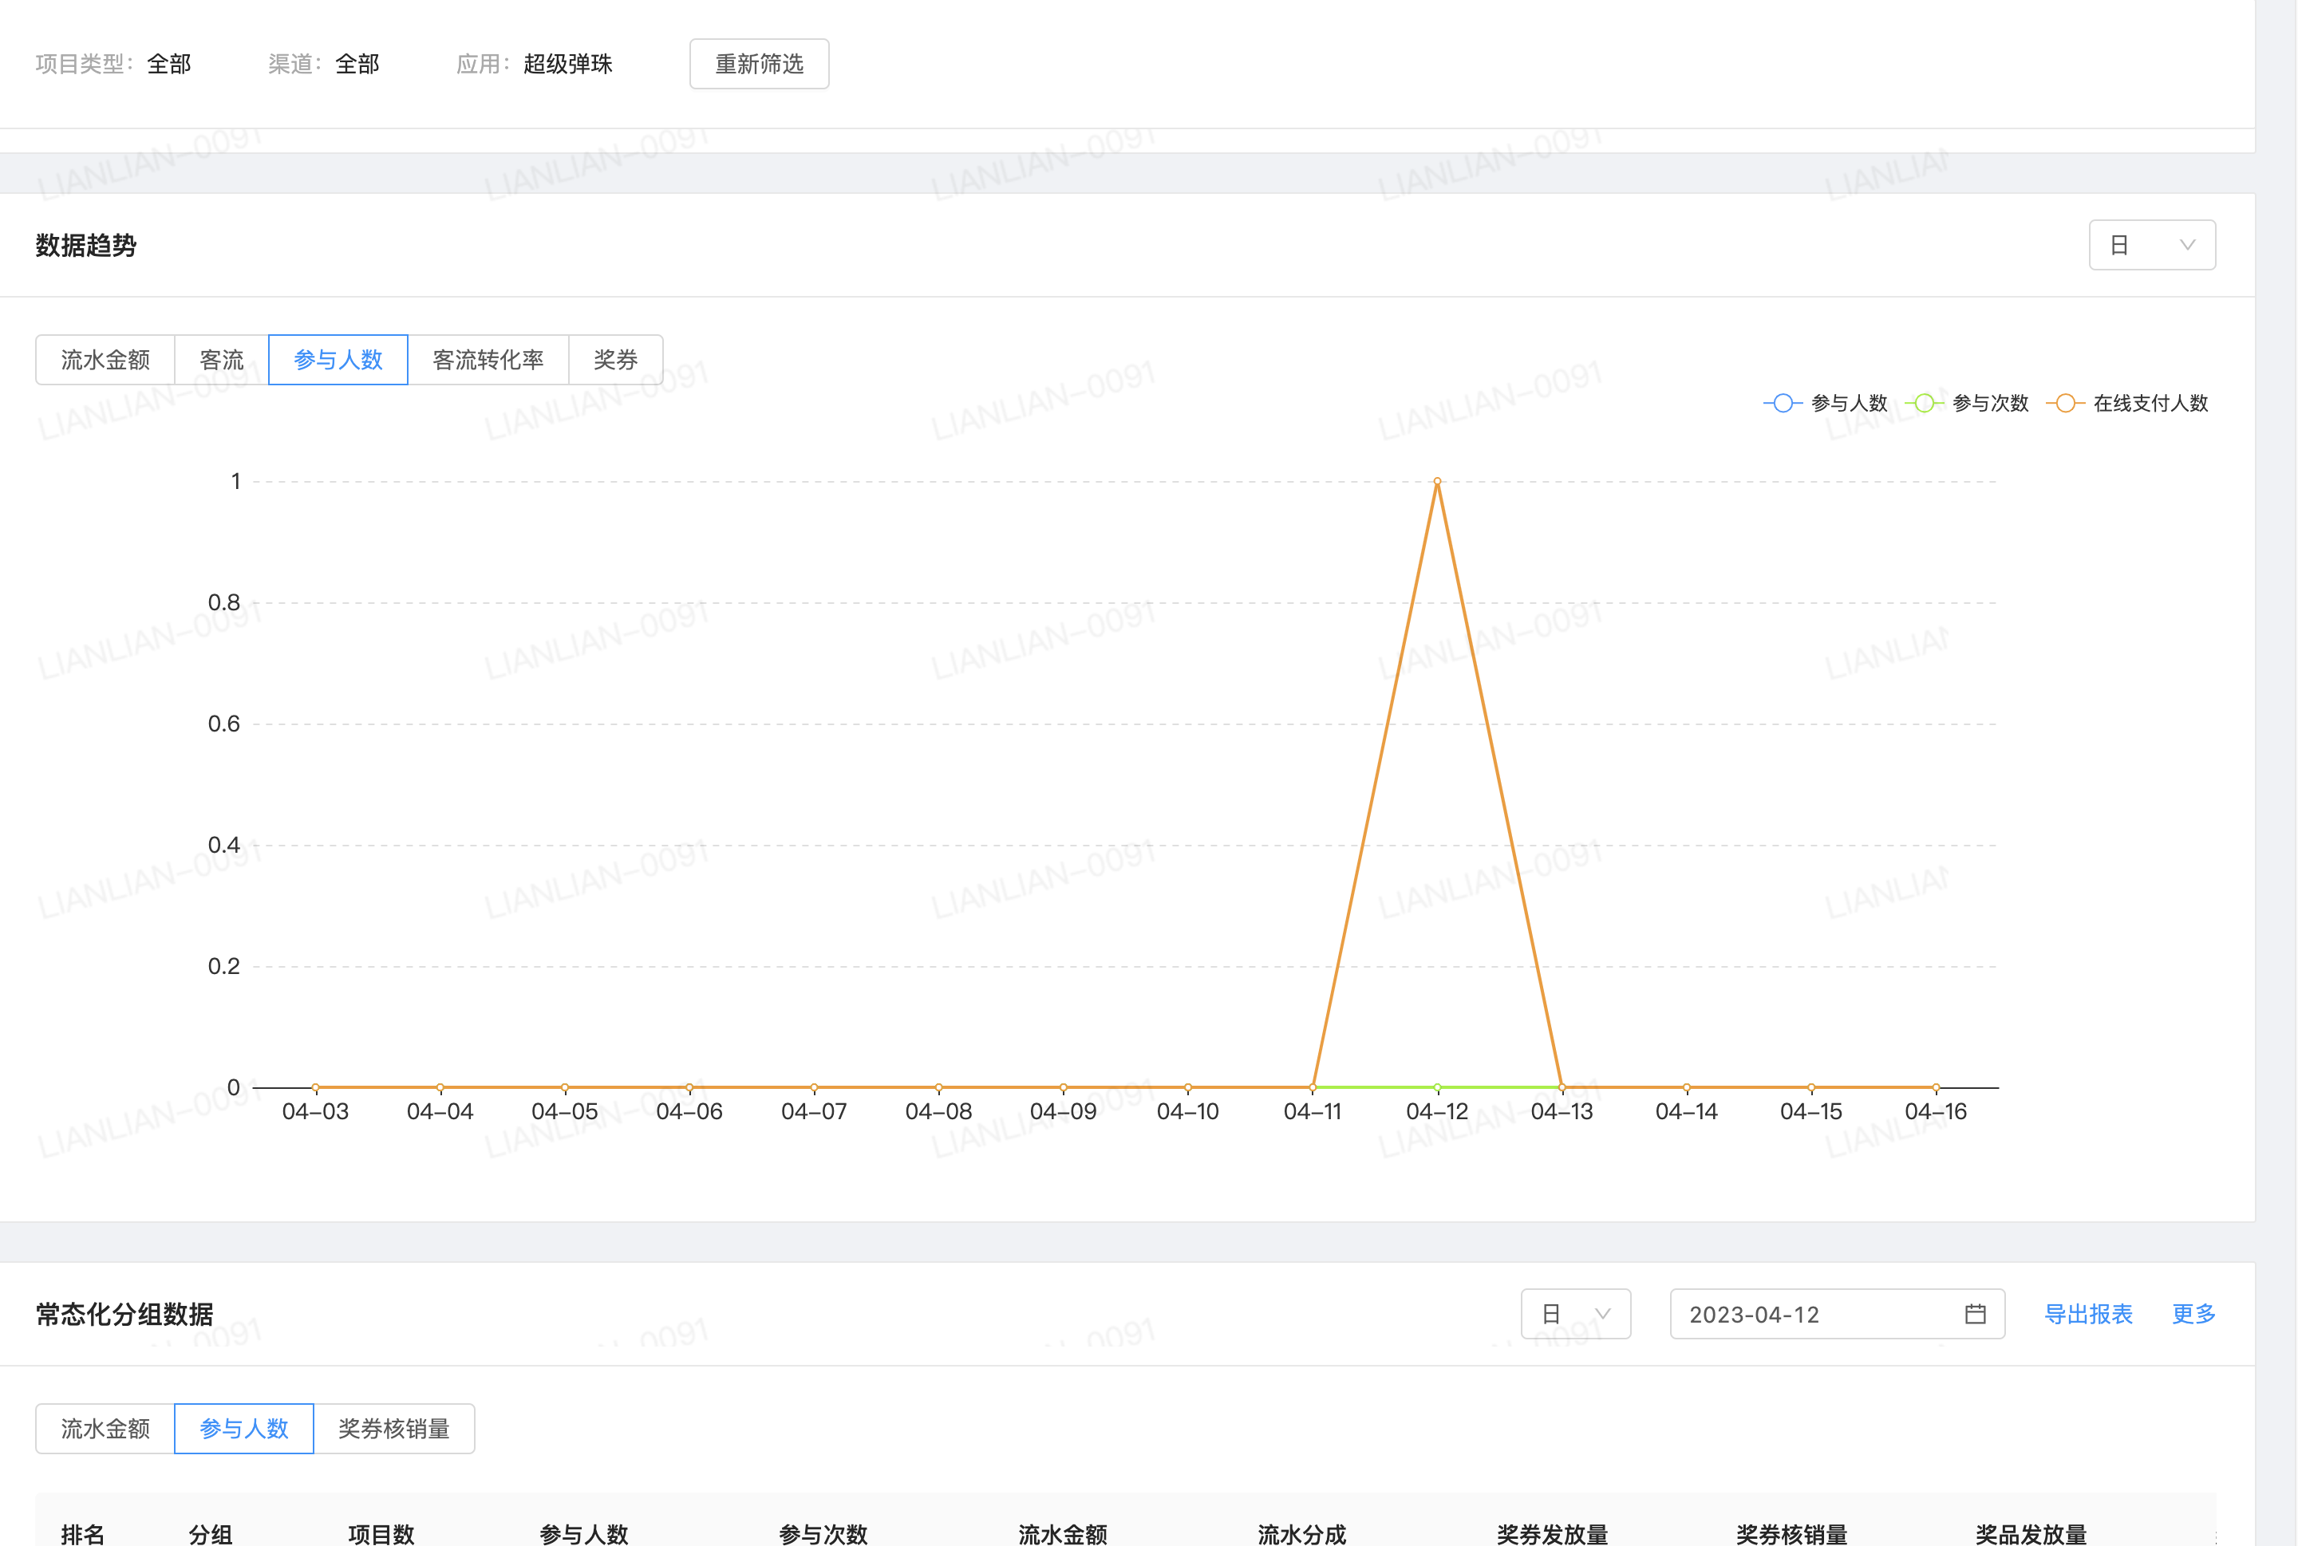Click the 排名 column header
Image resolution: width=2298 pixels, height=1546 pixels.
(x=83, y=1533)
